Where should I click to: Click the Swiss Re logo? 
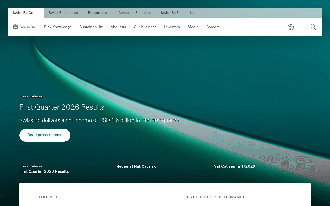(24, 27)
